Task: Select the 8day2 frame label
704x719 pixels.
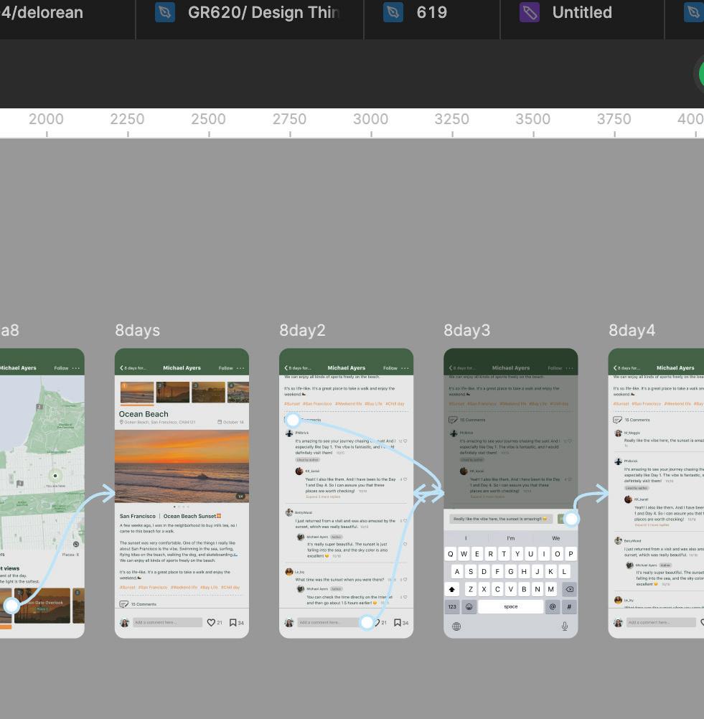Action: [302, 330]
